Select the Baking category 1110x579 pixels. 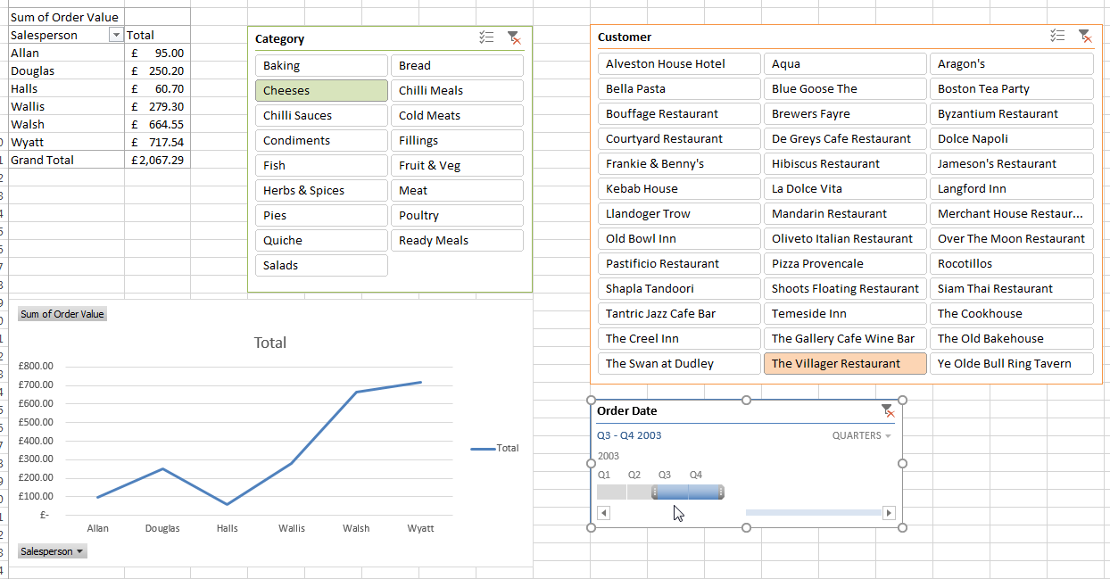coord(321,65)
